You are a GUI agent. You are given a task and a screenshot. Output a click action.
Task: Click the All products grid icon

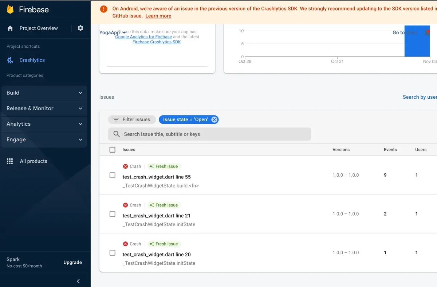10,161
